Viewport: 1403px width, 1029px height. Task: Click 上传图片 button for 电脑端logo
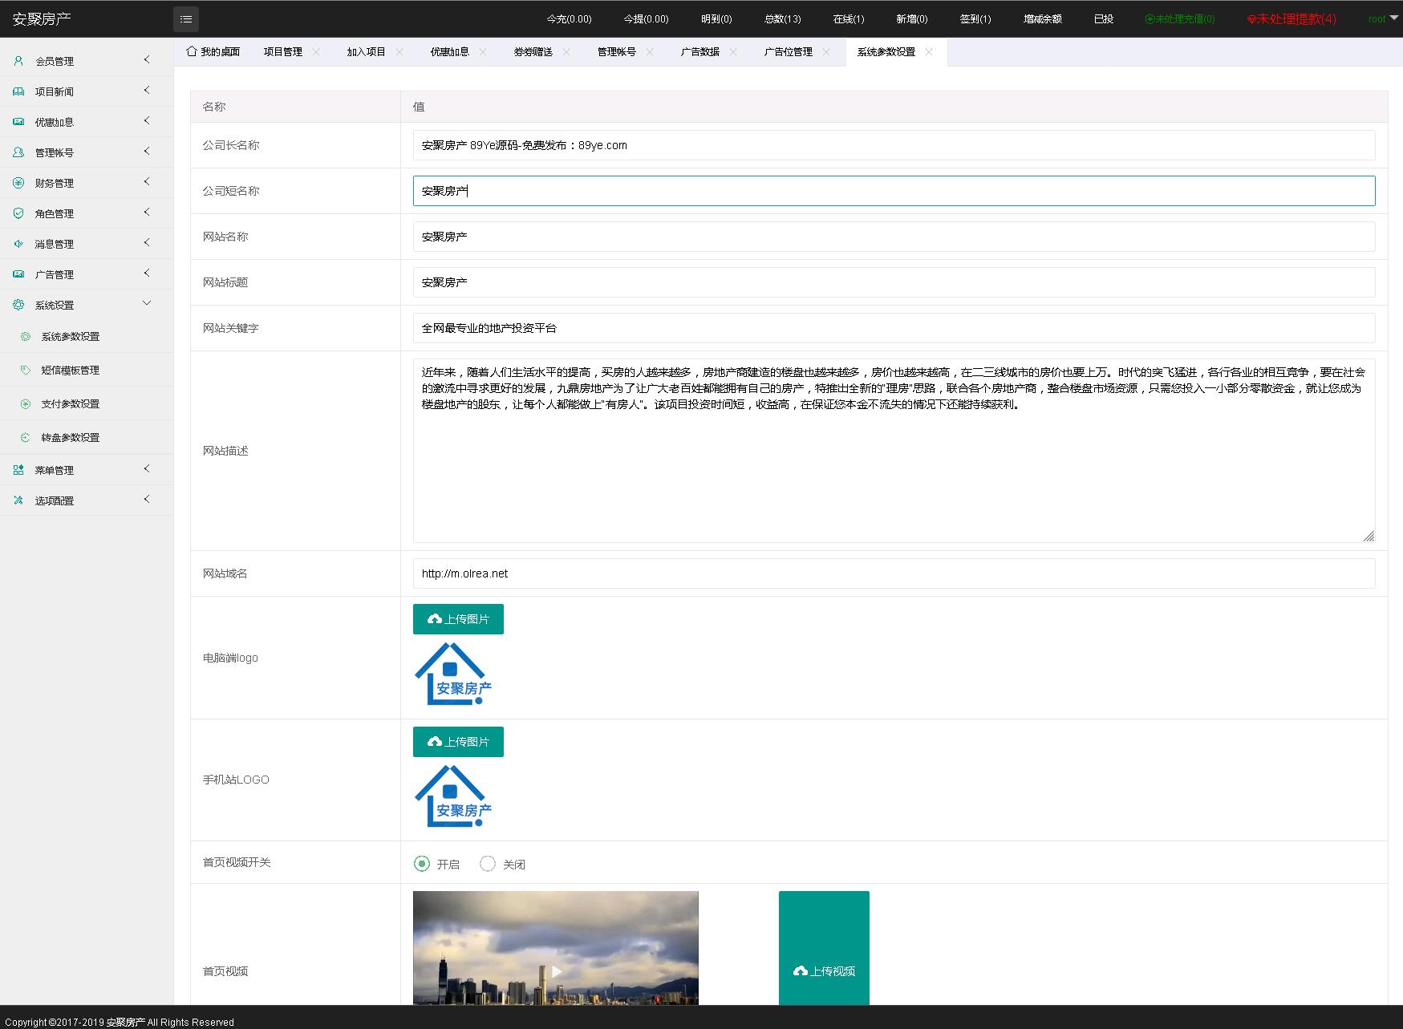click(458, 619)
